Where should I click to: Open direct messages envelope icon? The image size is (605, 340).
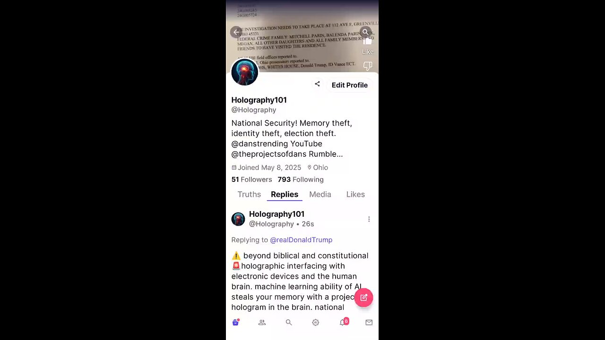[369, 322]
